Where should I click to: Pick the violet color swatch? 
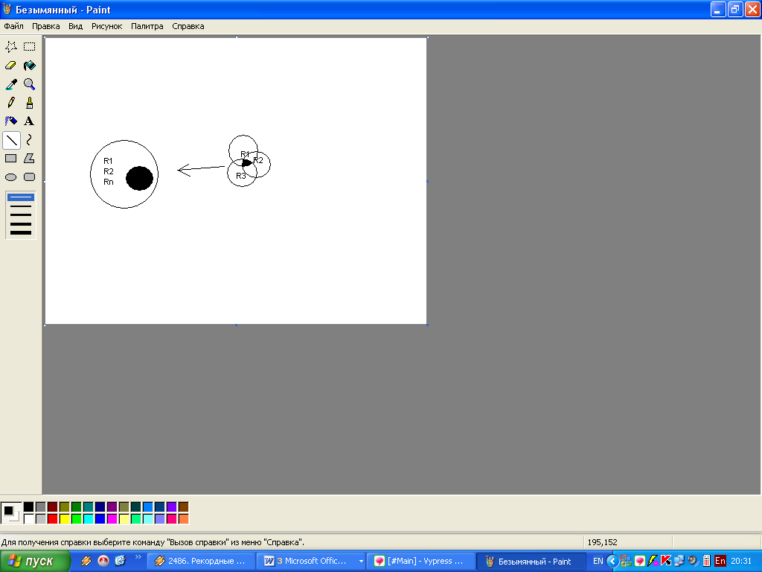(172, 507)
